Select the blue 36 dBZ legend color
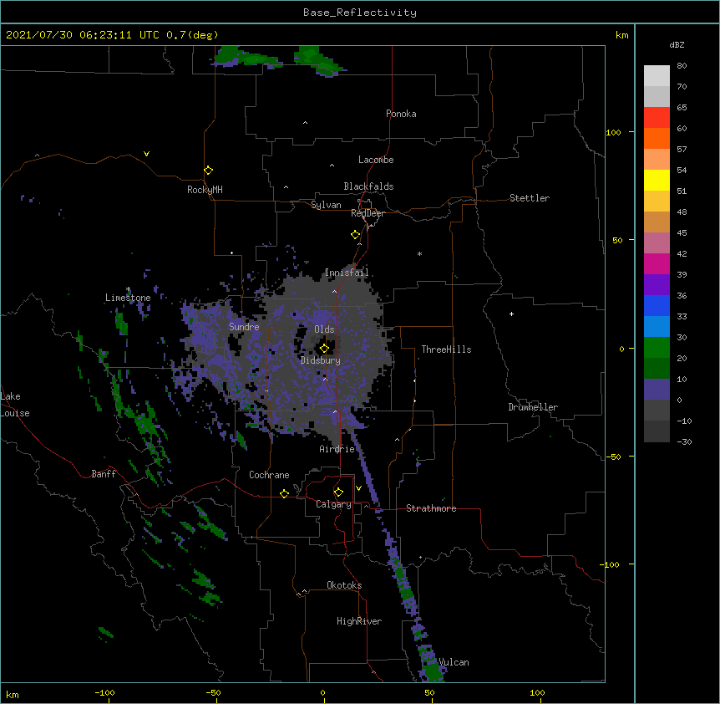Viewport: 720px width, 704px height. (x=657, y=305)
